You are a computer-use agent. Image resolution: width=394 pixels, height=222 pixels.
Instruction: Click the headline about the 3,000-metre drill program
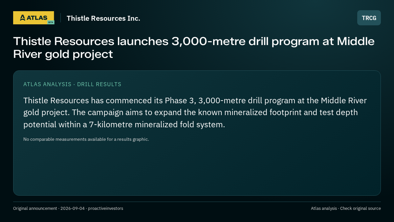[194, 48]
